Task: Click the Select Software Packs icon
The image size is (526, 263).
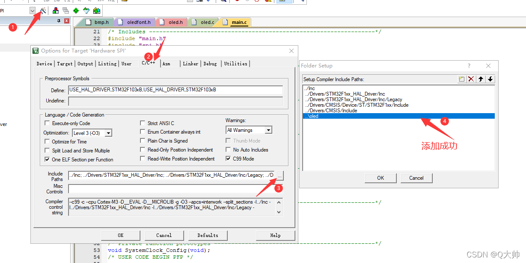Action: click(x=86, y=10)
